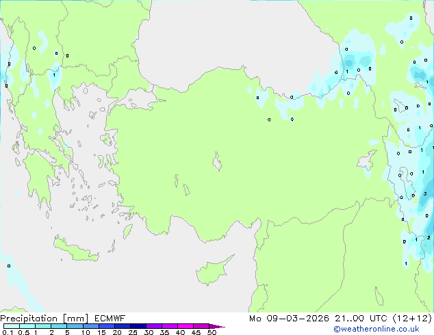Screen dimensions: 434x335
Task: Click the 5–10 mm legend swatch
Action: click(x=75, y=326)
